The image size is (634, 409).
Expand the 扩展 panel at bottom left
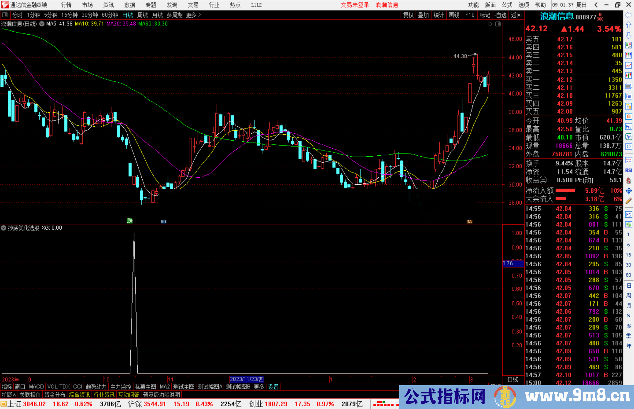(x=9, y=395)
